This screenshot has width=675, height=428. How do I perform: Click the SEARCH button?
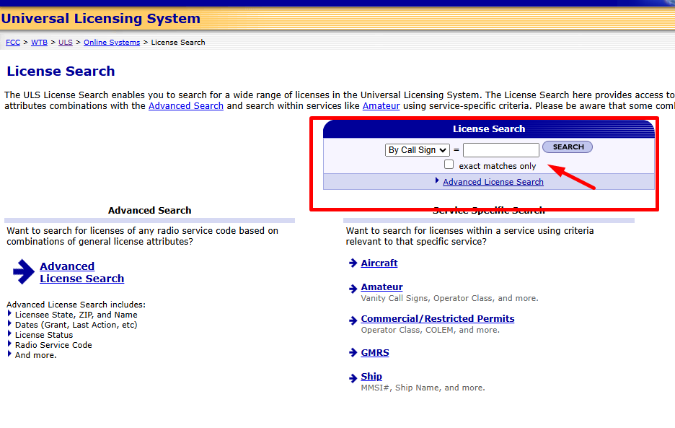[568, 147]
